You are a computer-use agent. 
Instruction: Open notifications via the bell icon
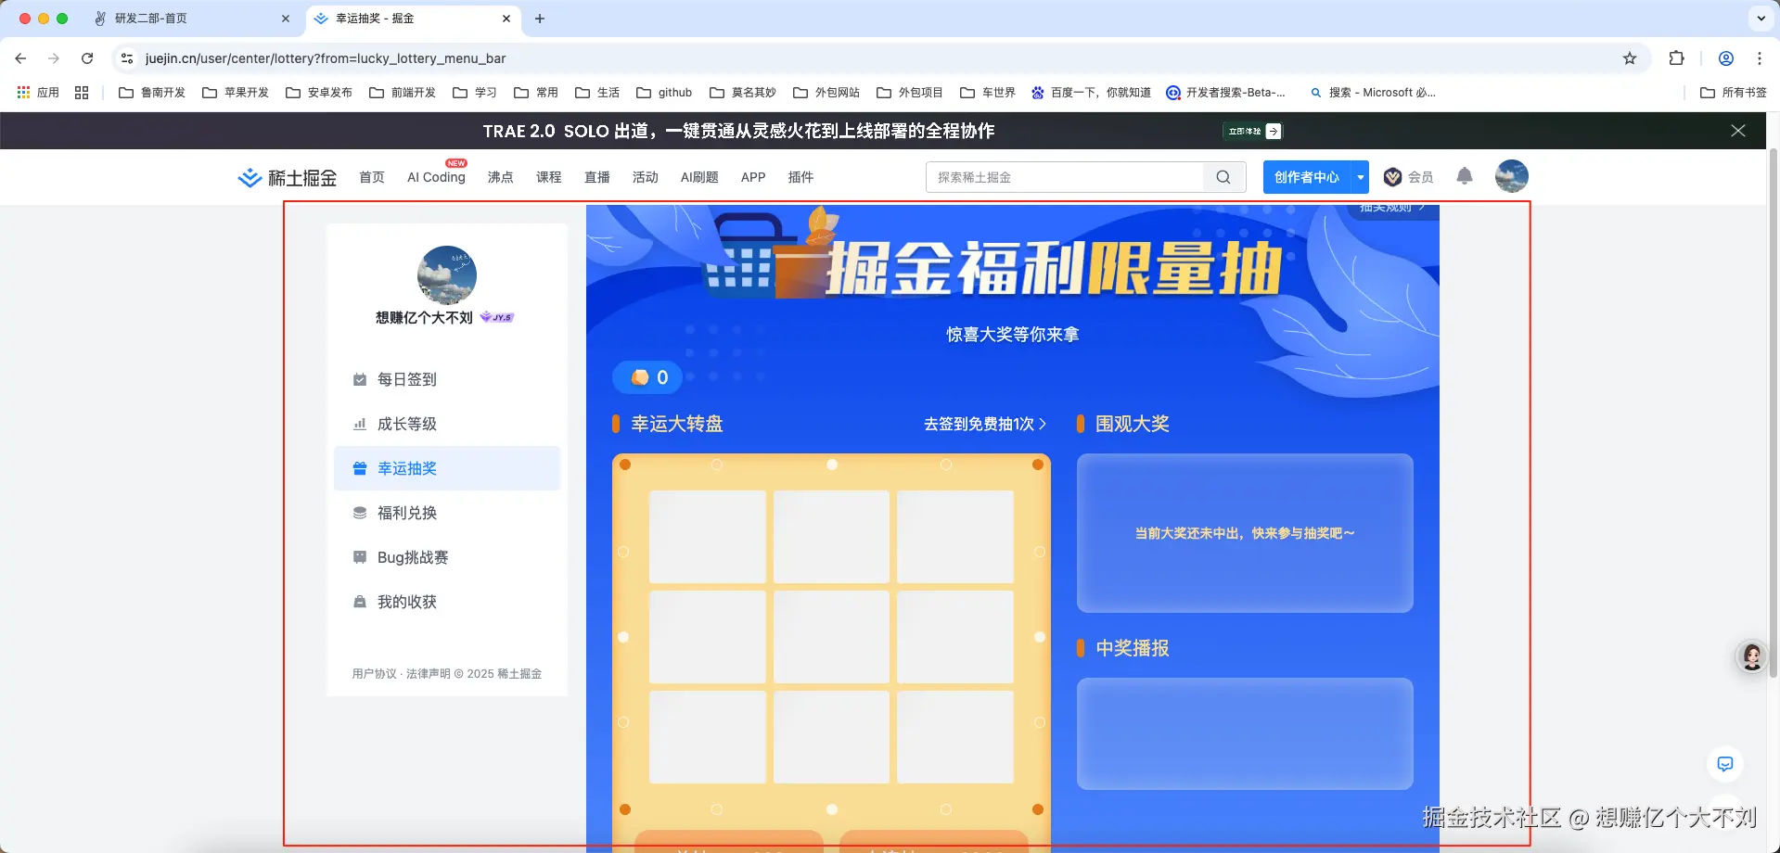coord(1464,176)
